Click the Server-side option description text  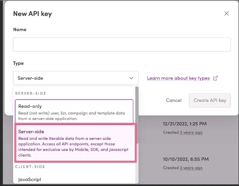point(73,147)
